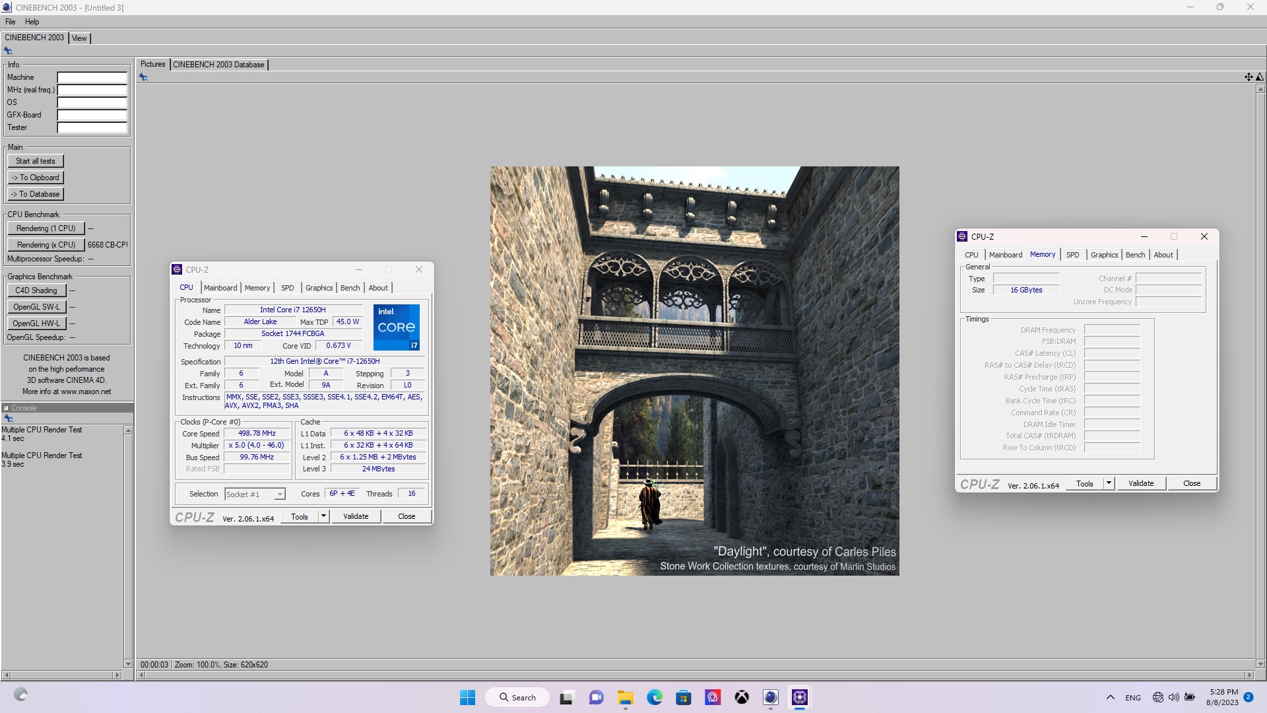1267x713 pixels.
Task: Click the GFX-Board input field
Action: tap(92, 115)
